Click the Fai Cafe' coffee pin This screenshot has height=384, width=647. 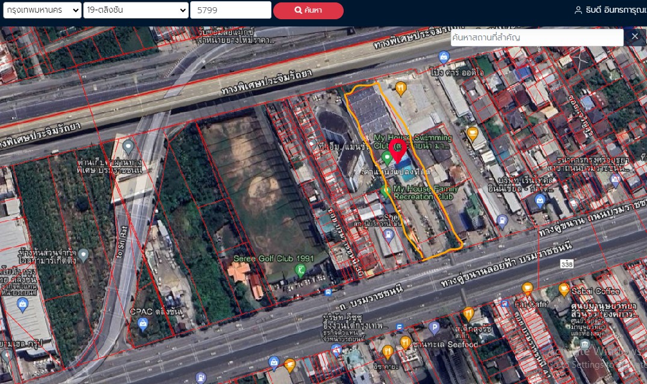coord(527,289)
